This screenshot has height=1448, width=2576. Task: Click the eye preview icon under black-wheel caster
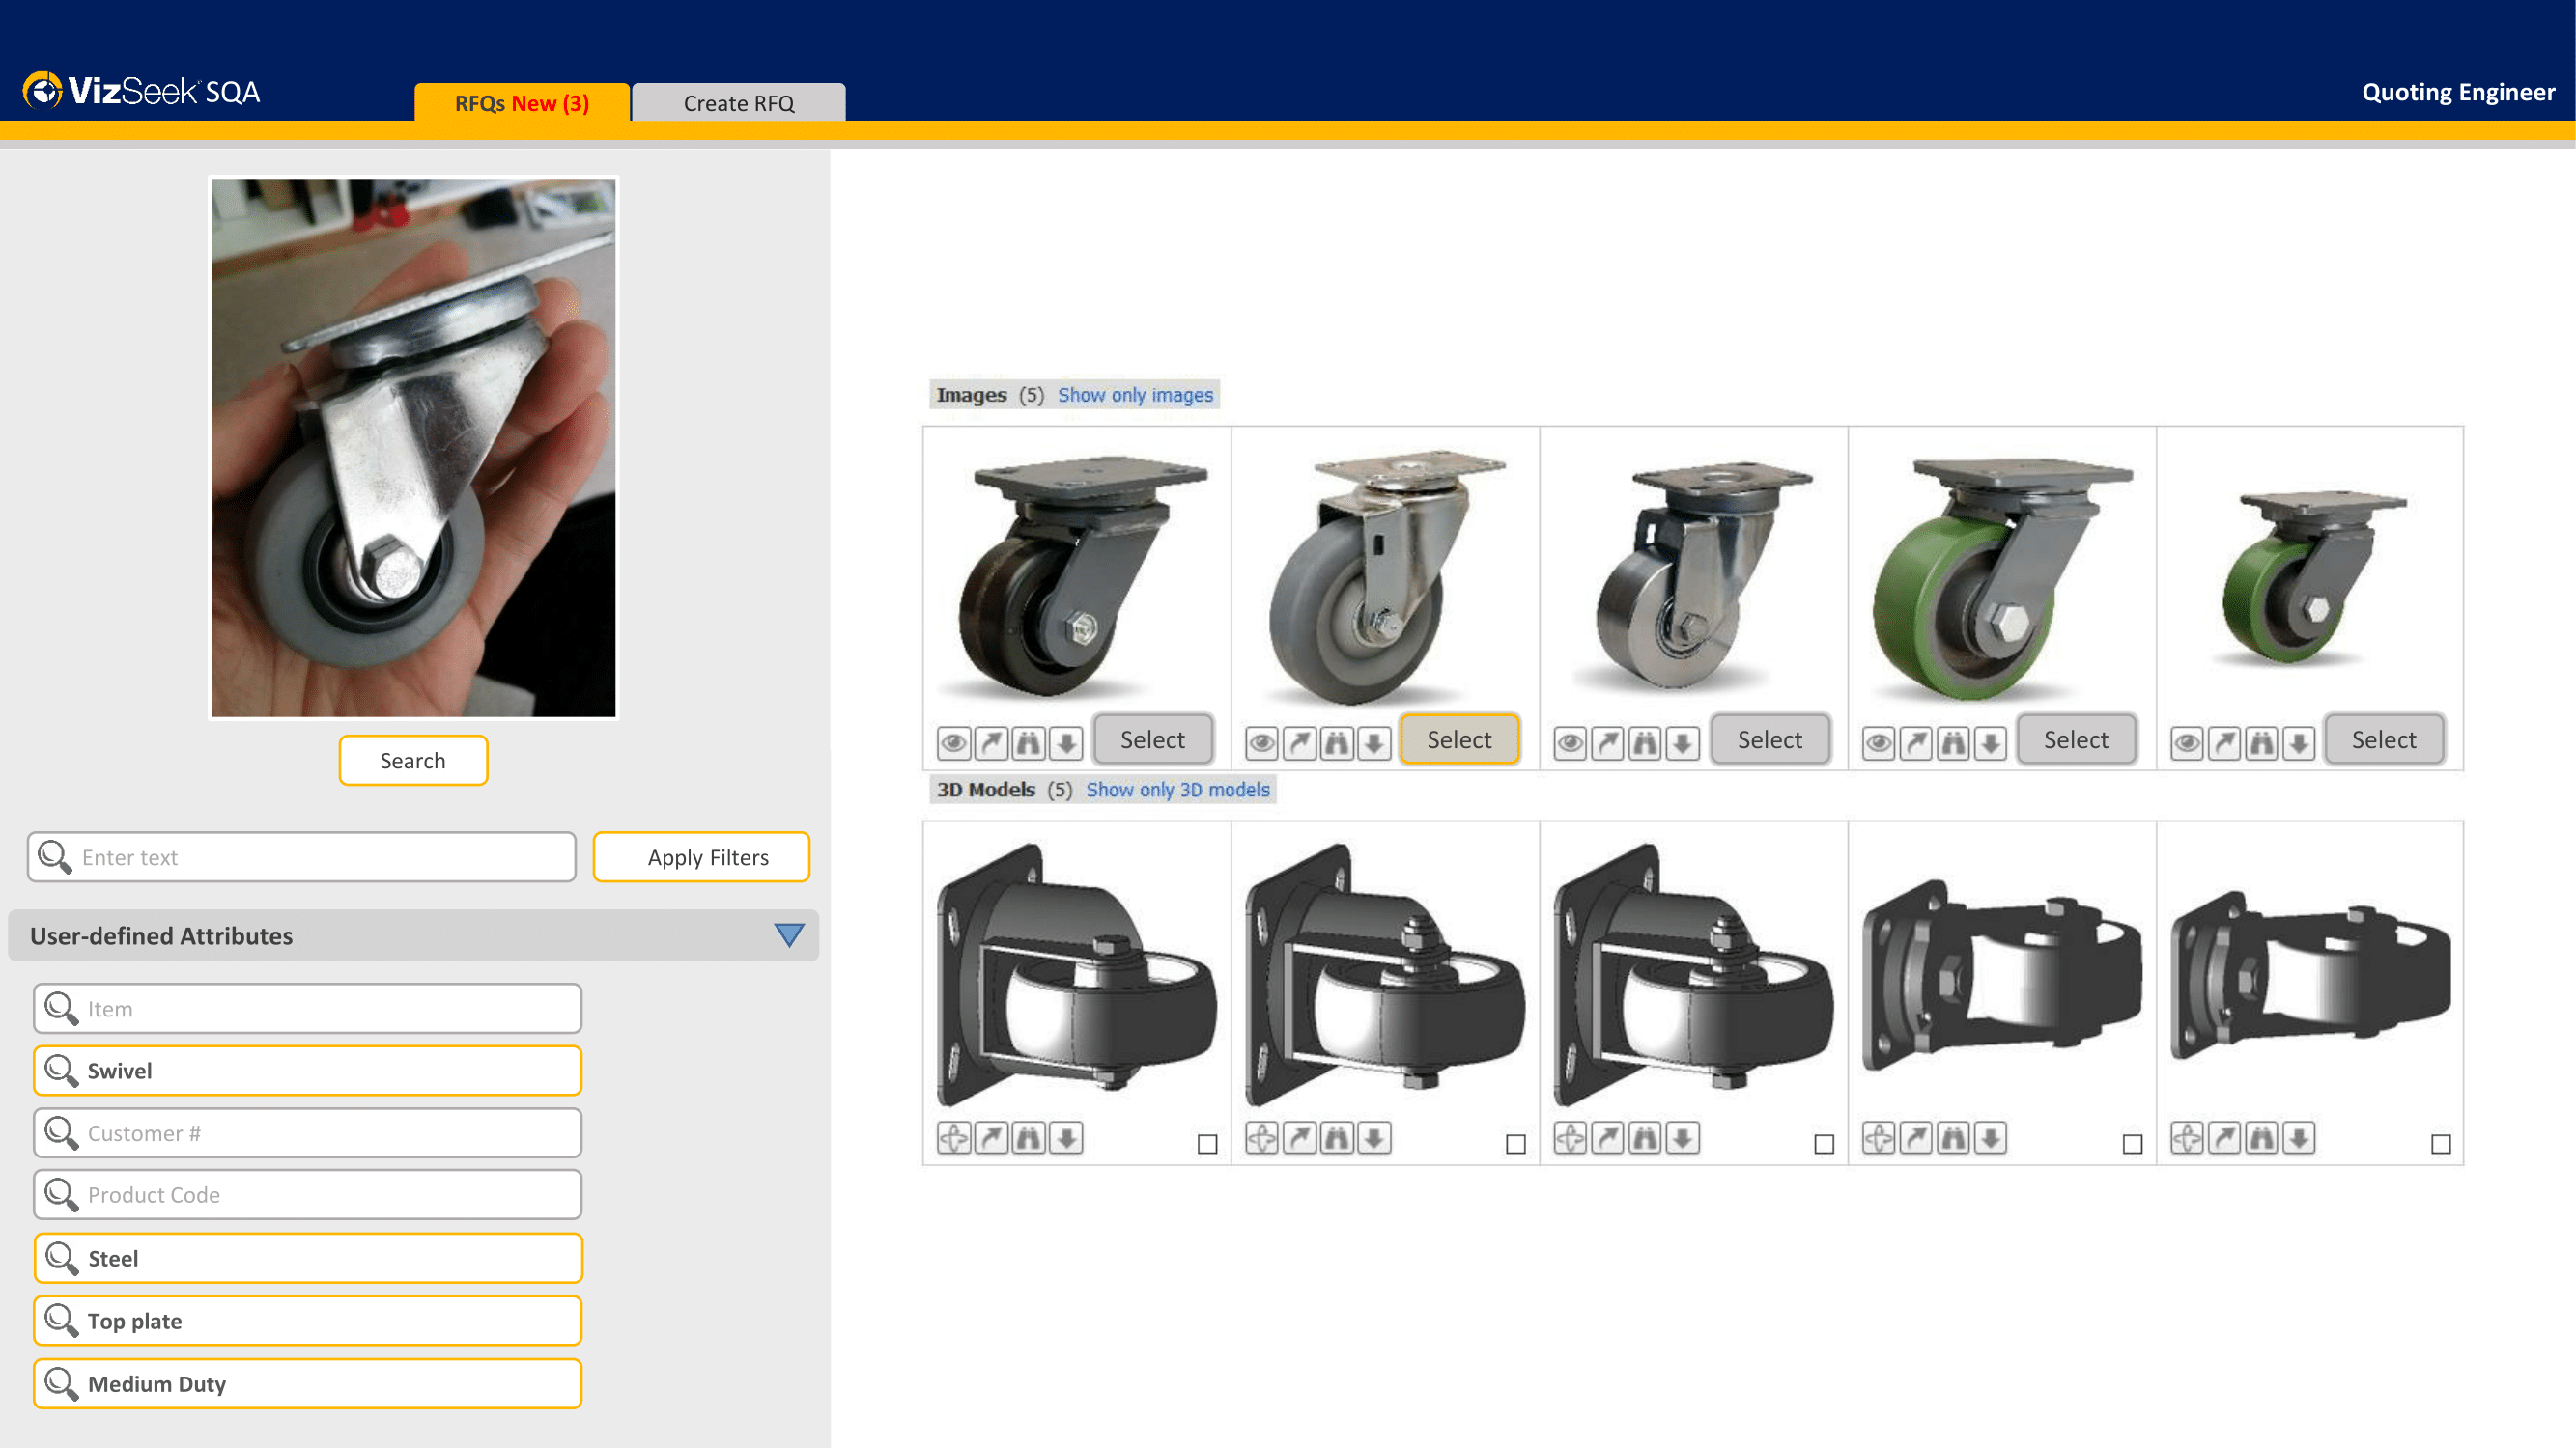[x=954, y=742]
